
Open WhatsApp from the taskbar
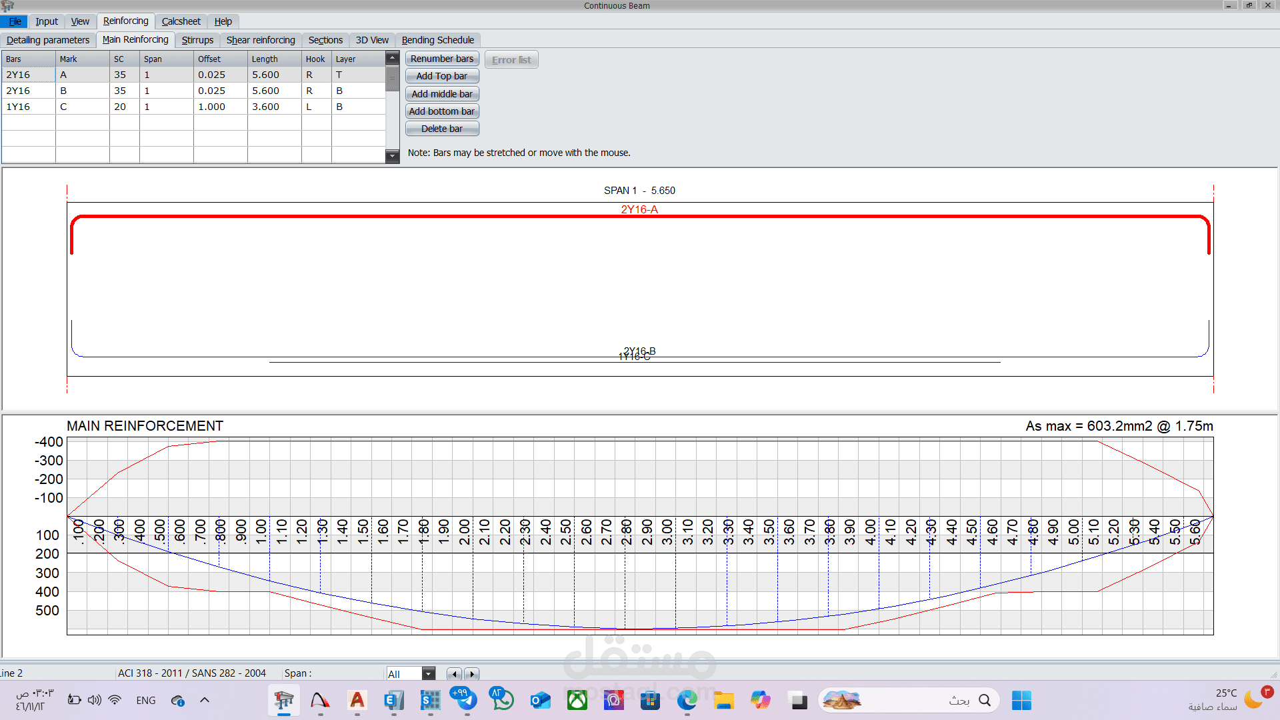click(x=503, y=700)
